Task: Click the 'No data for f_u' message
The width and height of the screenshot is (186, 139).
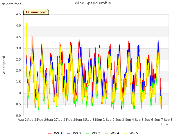Action: pyautogui.click(x=13, y=4)
